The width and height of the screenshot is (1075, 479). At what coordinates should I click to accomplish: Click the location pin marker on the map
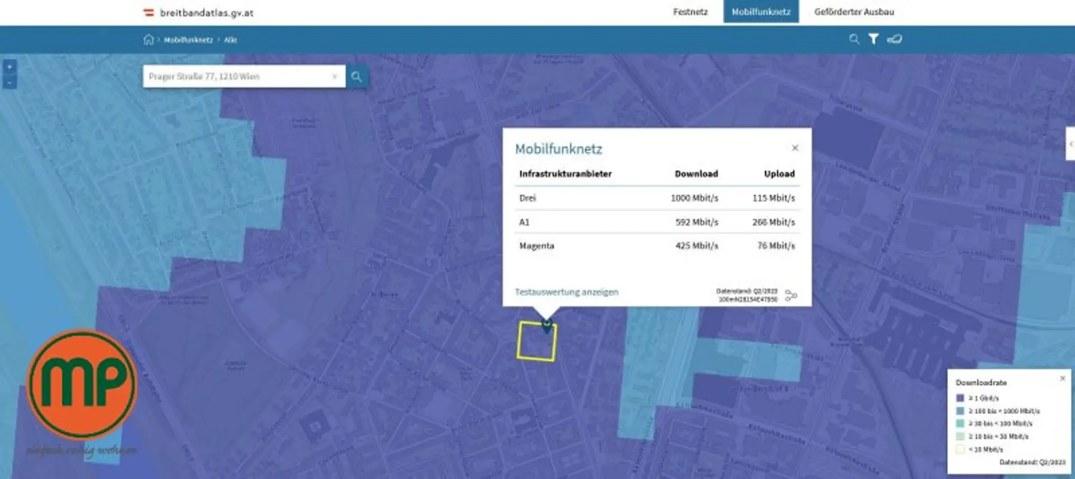pyautogui.click(x=547, y=325)
